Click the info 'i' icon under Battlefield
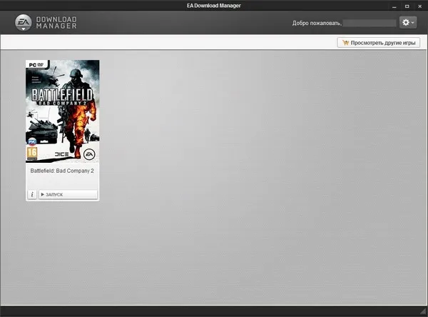 tap(32, 194)
